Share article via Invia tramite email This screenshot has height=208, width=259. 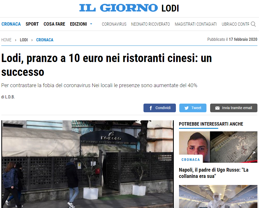pos(234,108)
